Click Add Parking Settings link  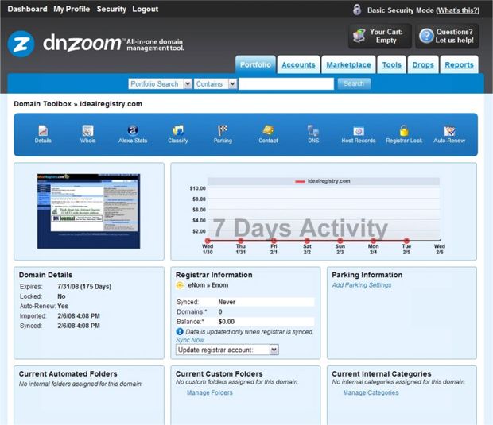click(362, 285)
